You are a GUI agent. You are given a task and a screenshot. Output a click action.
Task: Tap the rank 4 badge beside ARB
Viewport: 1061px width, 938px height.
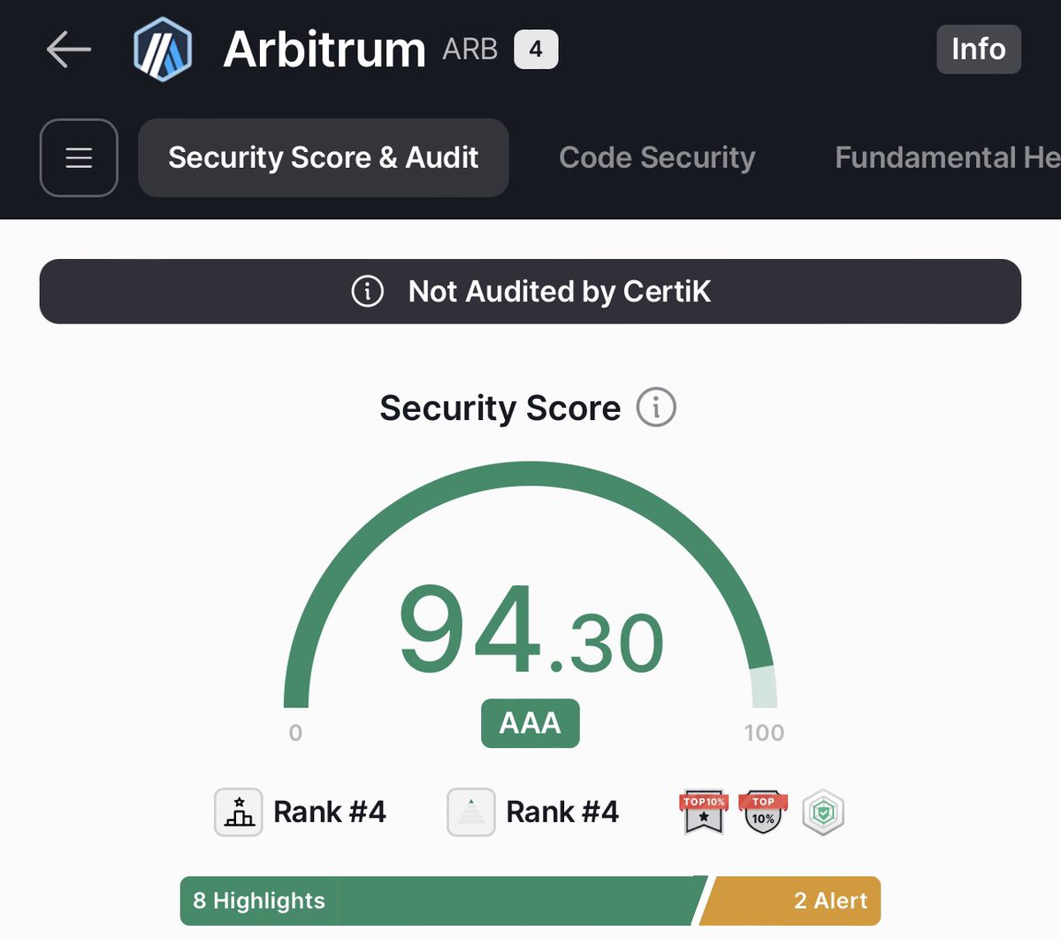click(536, 50)
